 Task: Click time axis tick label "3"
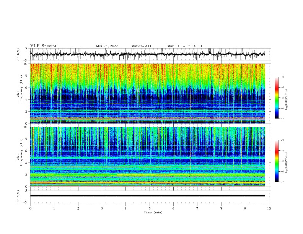point(102,208)
